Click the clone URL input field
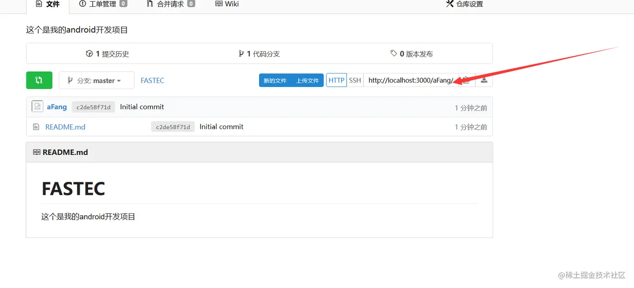The height and width of the screenshot is (288, 634). pos(411,80)
